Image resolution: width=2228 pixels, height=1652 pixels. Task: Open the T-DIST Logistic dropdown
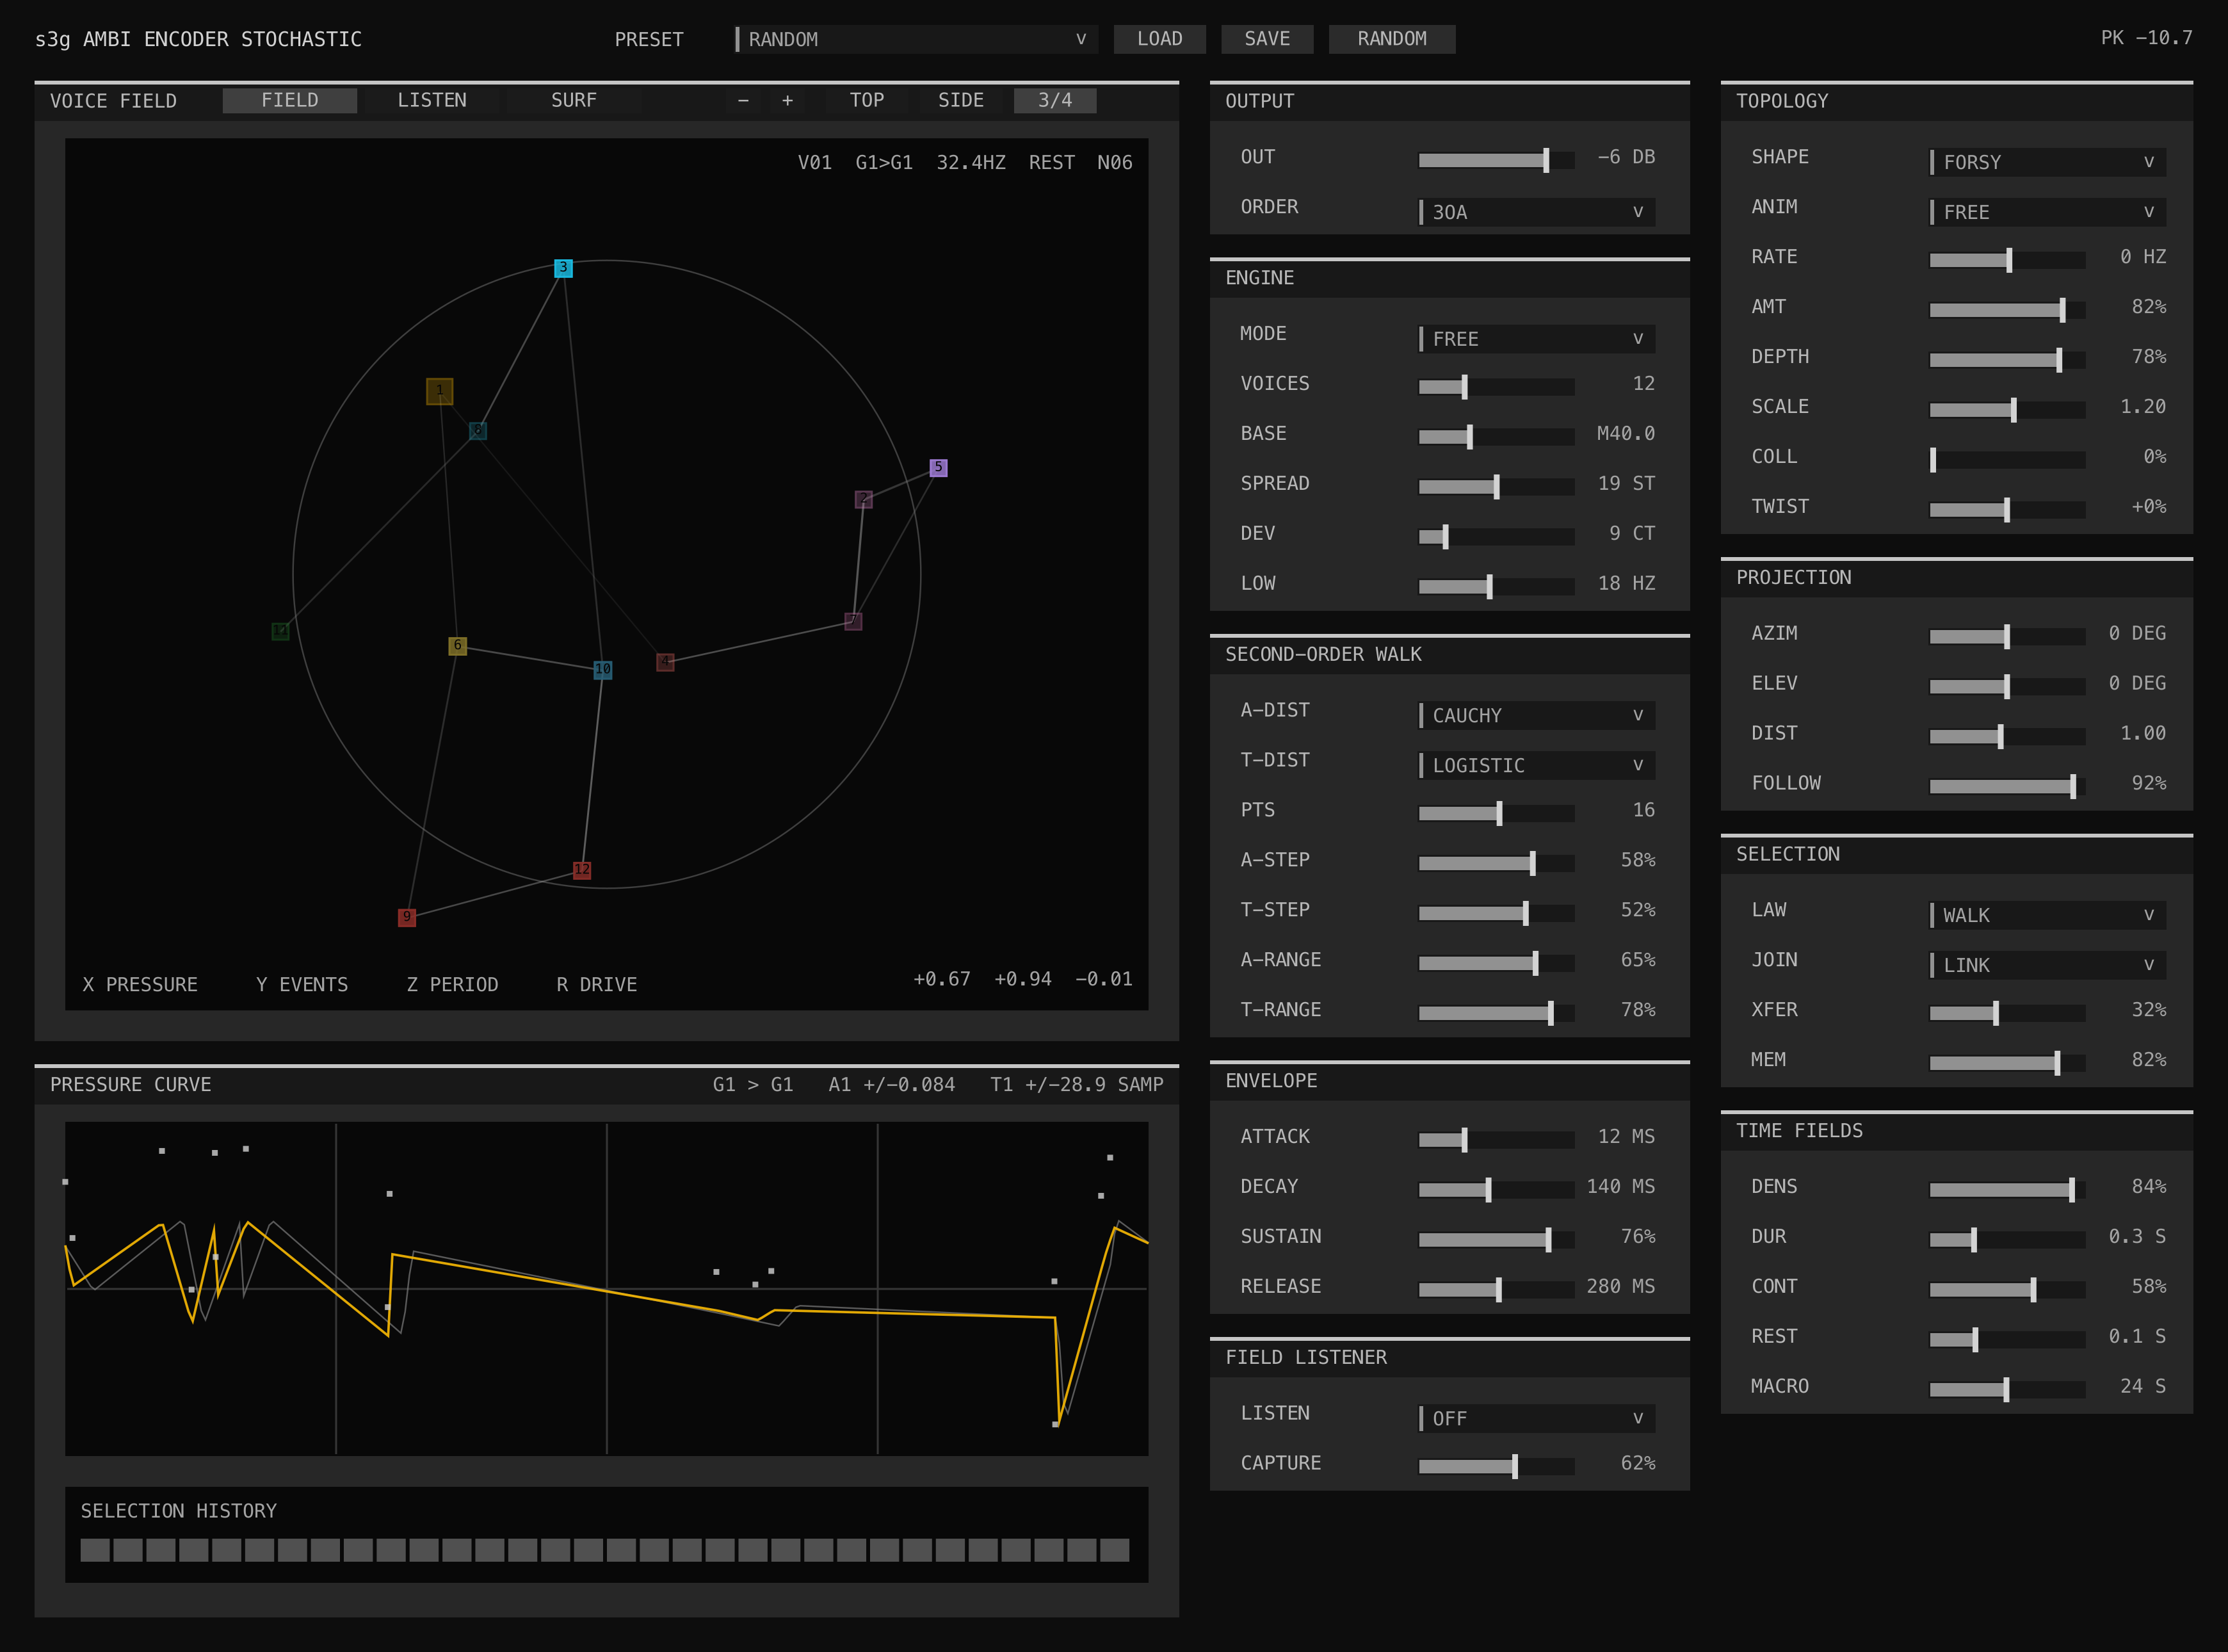pyautogui.click(x=1537, y=765)
